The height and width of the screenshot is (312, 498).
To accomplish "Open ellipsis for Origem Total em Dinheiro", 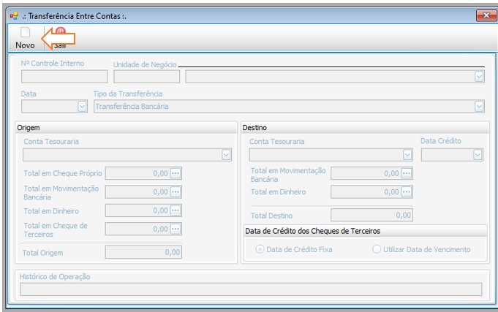I will click(x=176, y=210).
